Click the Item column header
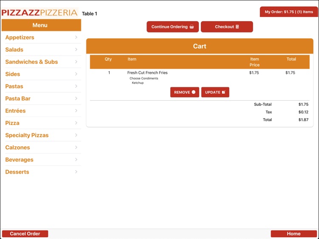This screenshot has width=319, height=239. pyautogui.click(x=132, y=59)
